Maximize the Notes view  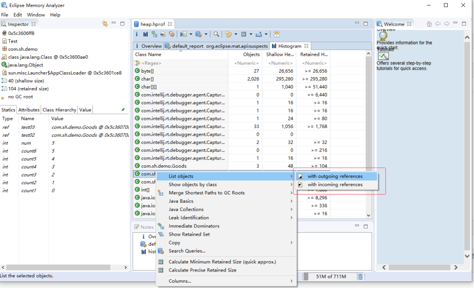coord(366,226)
